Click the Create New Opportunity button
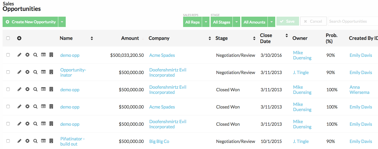 click(30, 22)
